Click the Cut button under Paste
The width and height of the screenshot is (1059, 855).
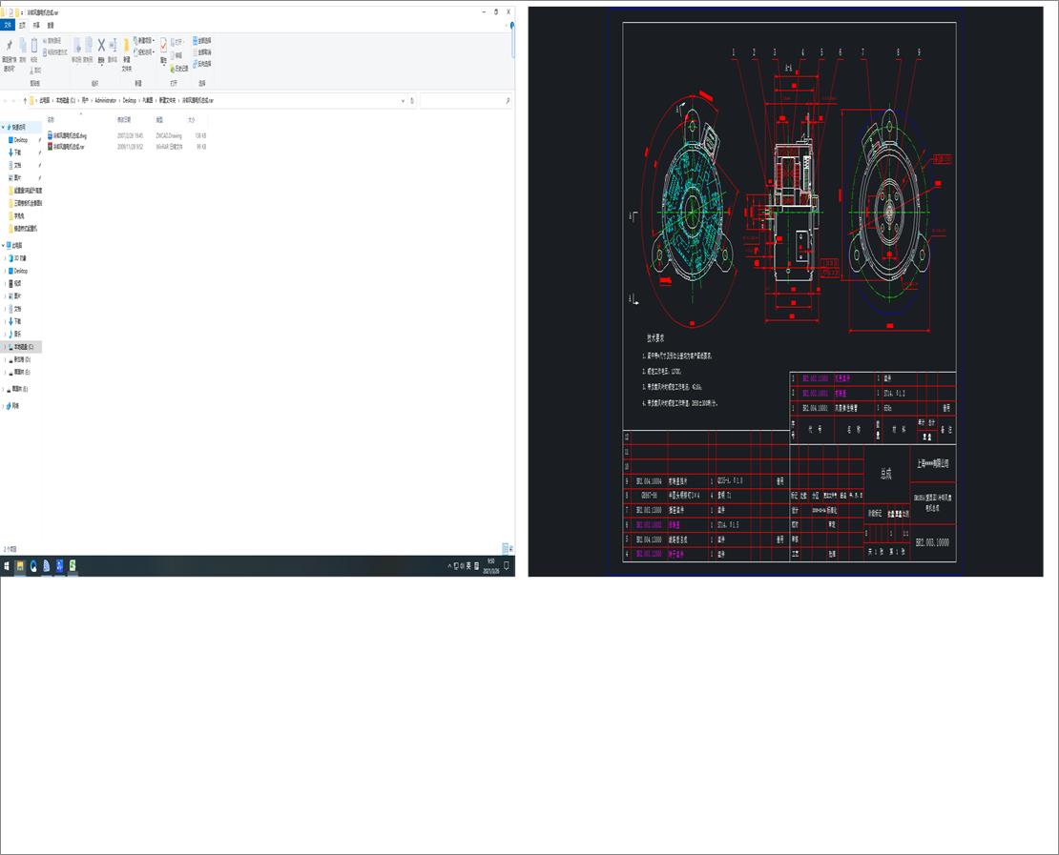35,71
